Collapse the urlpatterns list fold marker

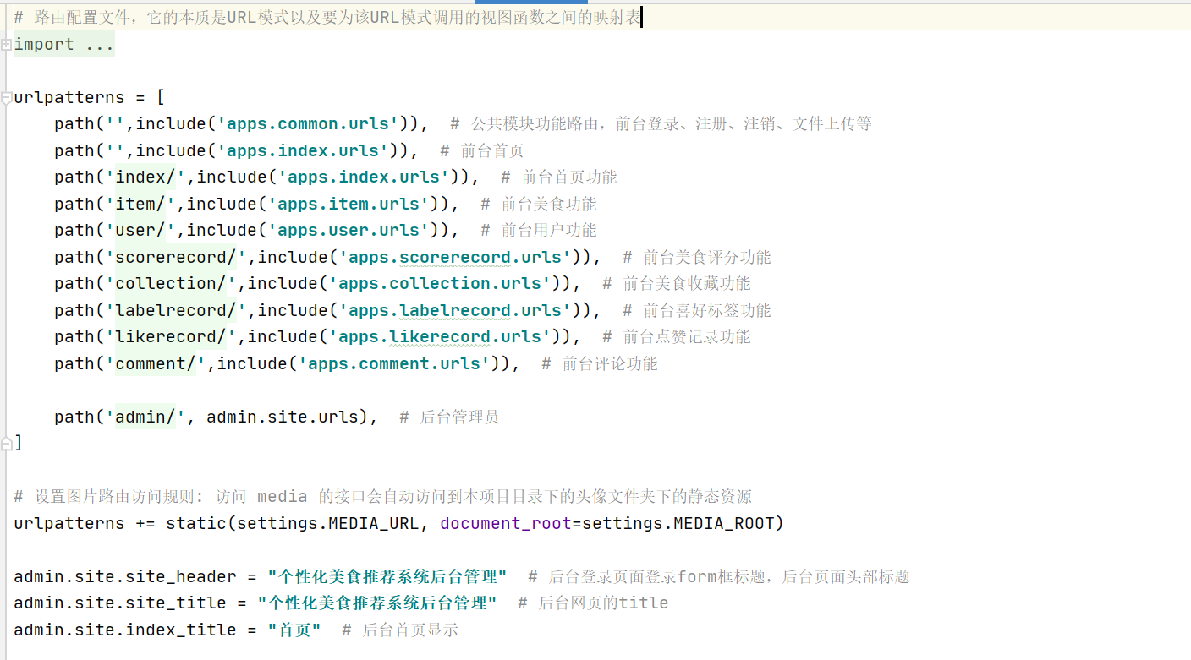click(x=6, y=98)
